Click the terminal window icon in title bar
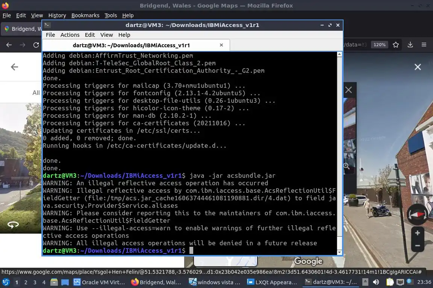Screen dimensions: 433x288 coord(47,25)
